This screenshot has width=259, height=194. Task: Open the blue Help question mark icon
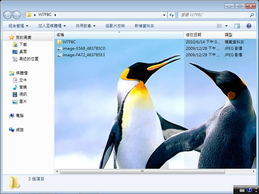(249, 26)
